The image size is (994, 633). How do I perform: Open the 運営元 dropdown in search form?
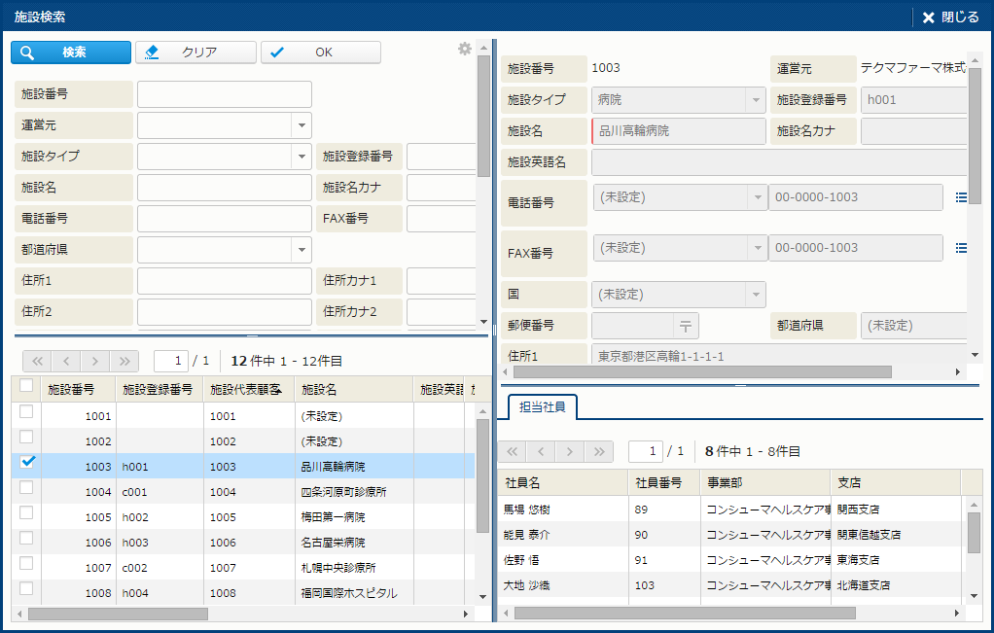pyautogui.click(x=302, y=125)
